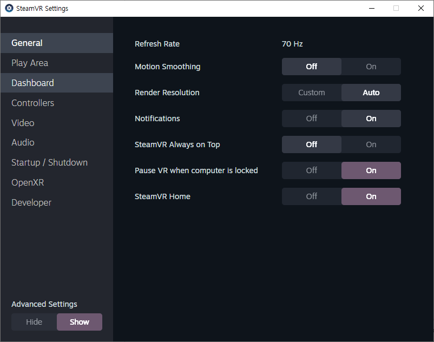Open the Controllers settings section
434x342 pixels.
(x=32, y=103)
